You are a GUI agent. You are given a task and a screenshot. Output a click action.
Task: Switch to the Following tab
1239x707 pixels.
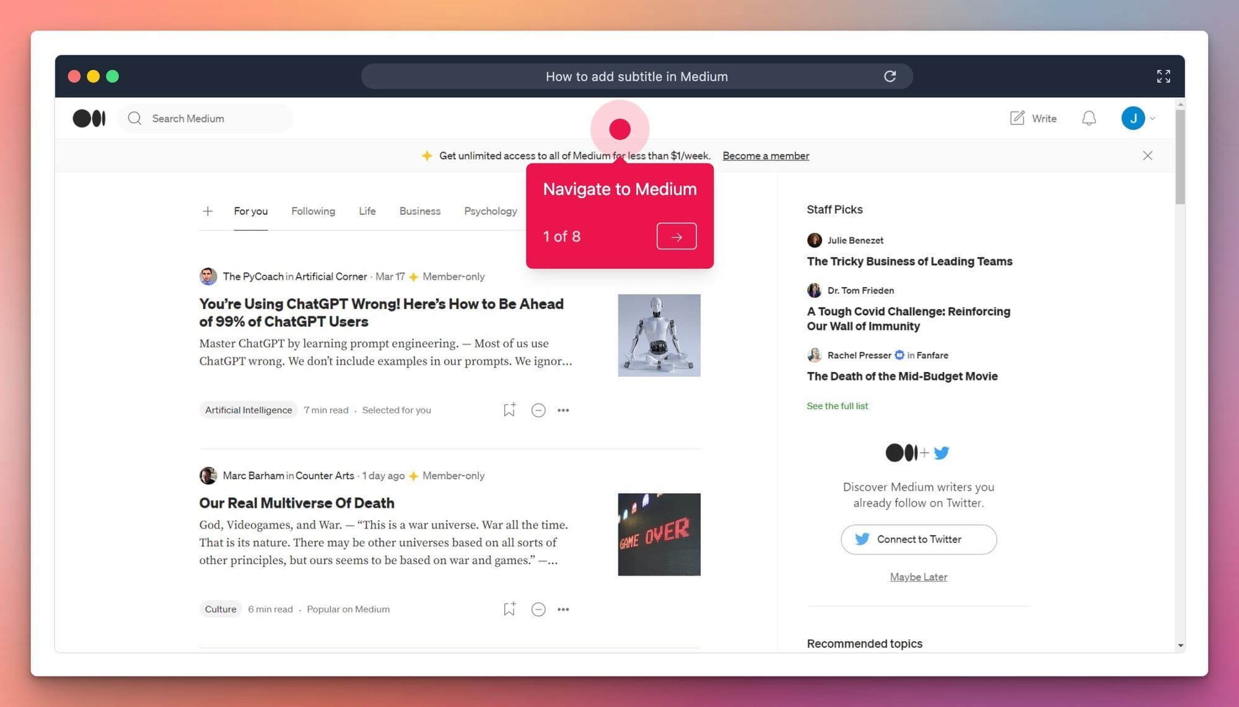click(313, 211)
